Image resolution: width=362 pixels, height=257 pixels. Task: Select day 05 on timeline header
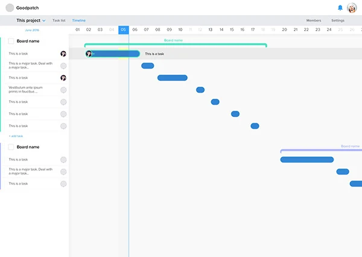[124, 29]
